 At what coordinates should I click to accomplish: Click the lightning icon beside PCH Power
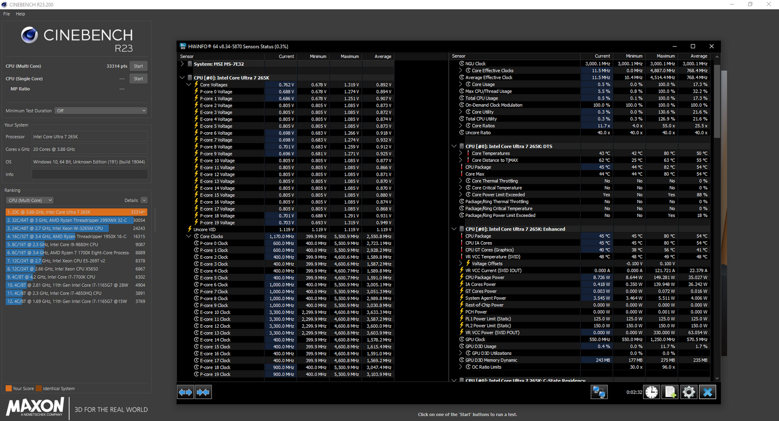461,312
